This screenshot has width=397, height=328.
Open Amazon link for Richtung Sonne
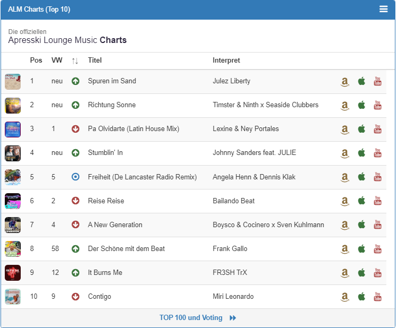[x=344, y=105]
